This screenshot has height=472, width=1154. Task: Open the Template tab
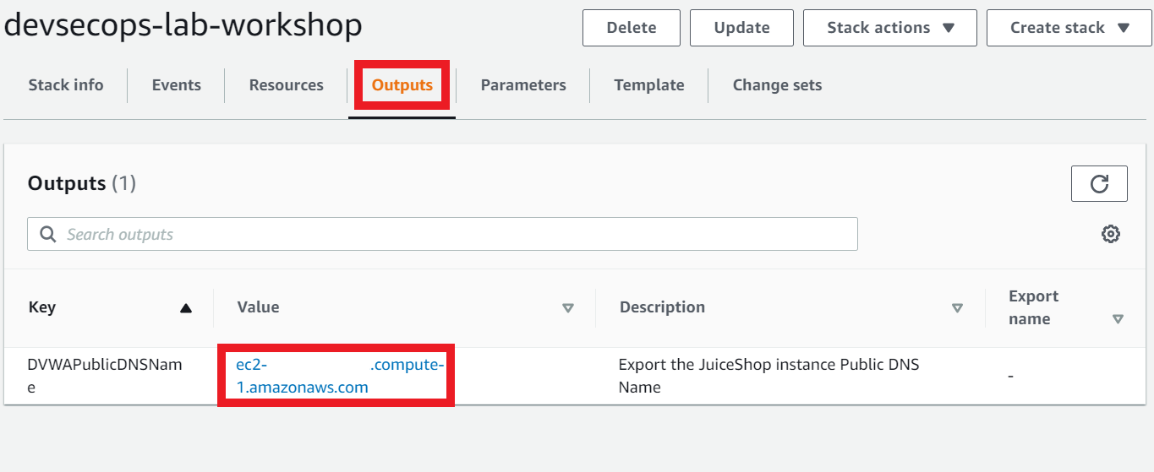click(x=649, y=85)
